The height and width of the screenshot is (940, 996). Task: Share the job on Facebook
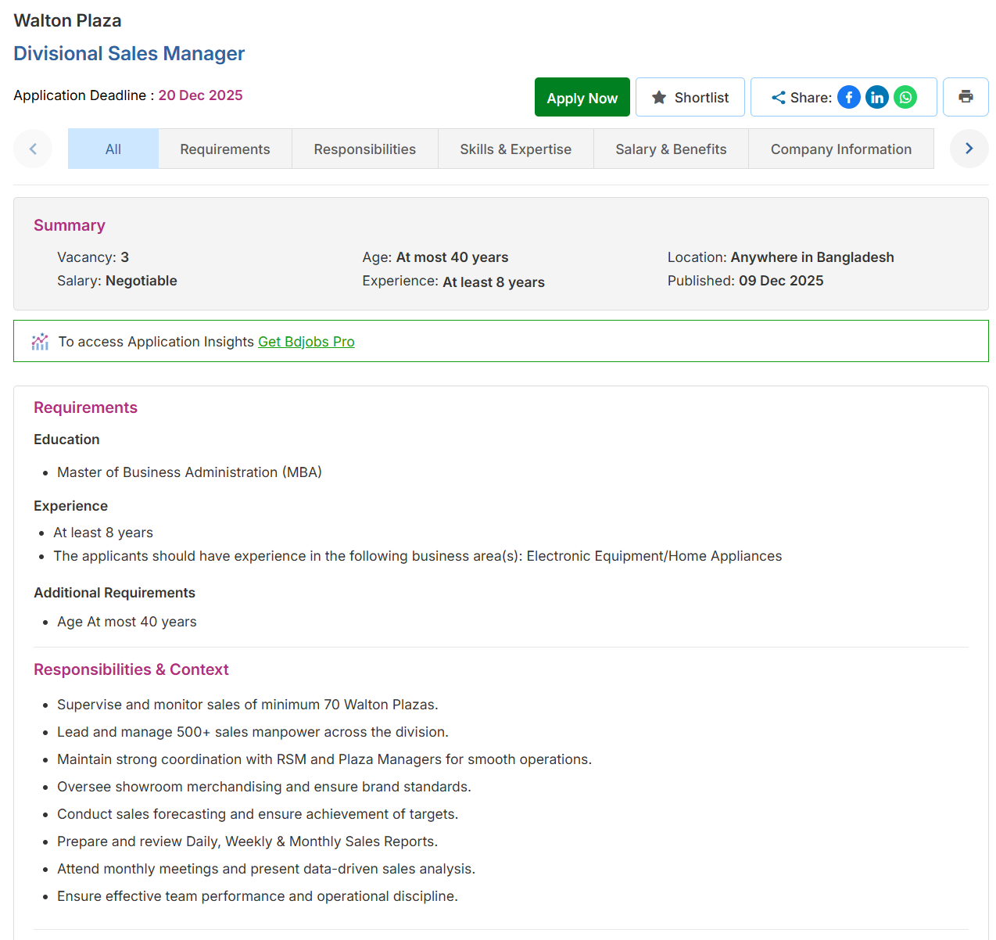(848, 97)
